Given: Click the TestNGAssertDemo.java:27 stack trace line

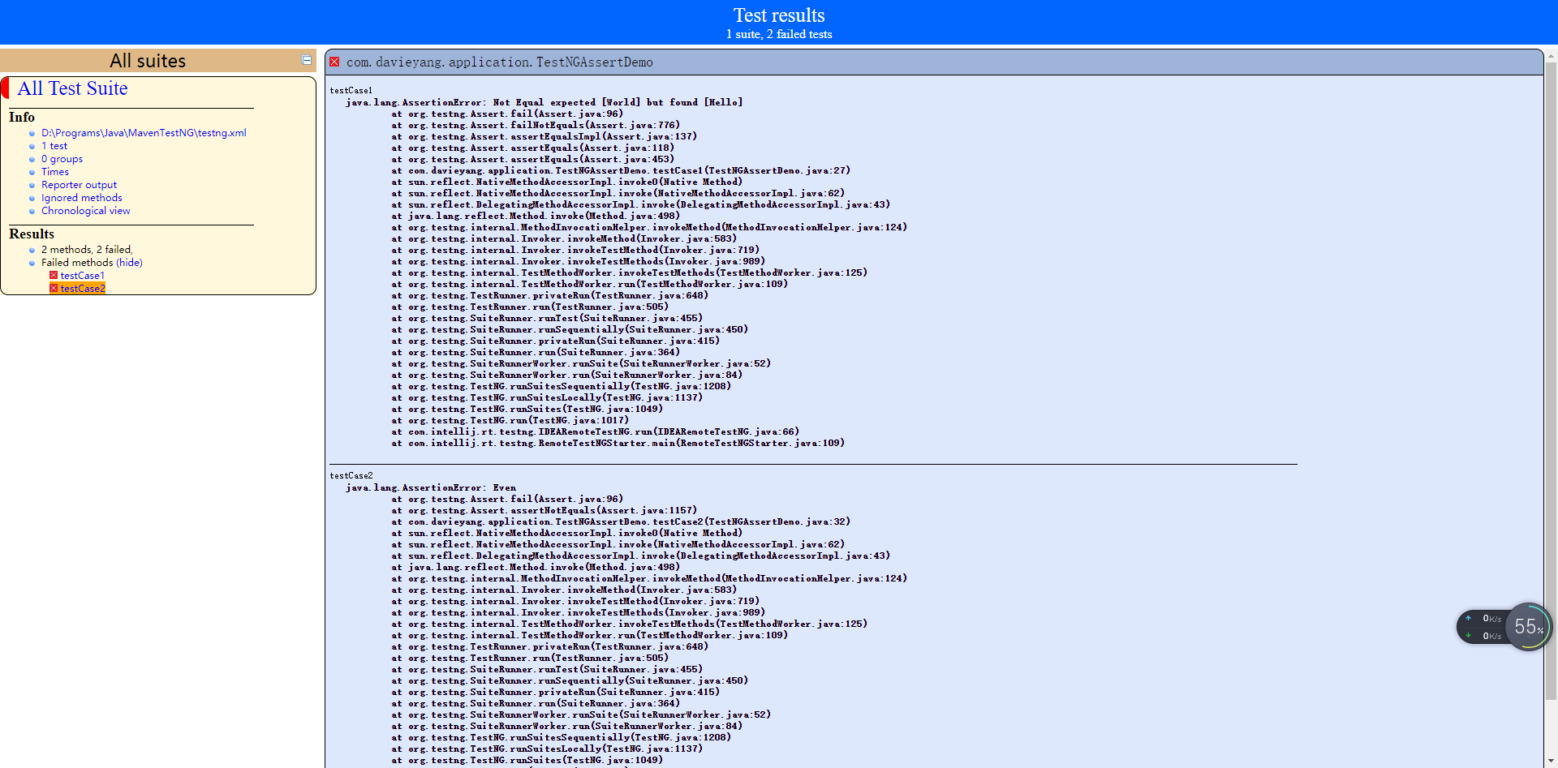Looking at the screenshot, I should click(x=621, y=170).
